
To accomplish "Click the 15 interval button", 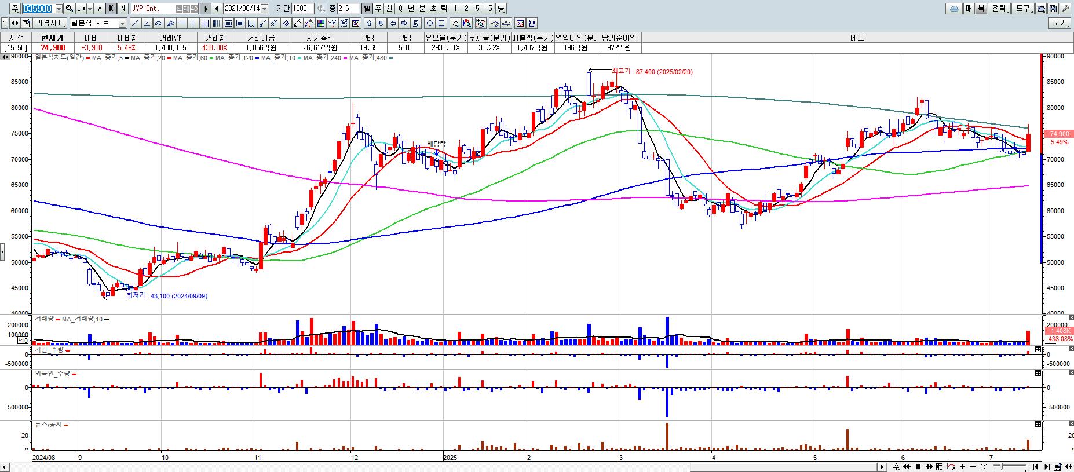I will (489, 9).
